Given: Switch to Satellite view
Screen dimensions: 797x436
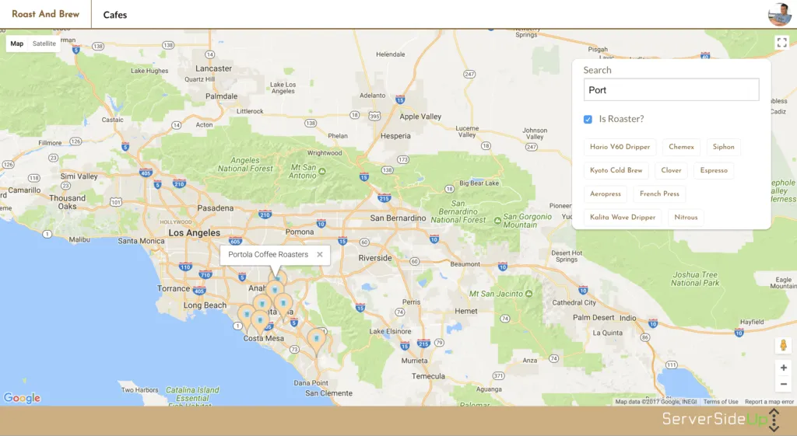Looking at the screenshot, I should pos(44,44).
